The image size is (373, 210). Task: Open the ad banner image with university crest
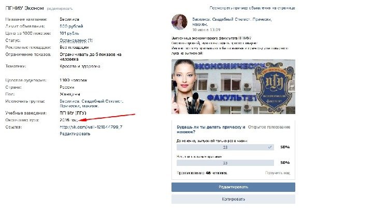[233, 87]
